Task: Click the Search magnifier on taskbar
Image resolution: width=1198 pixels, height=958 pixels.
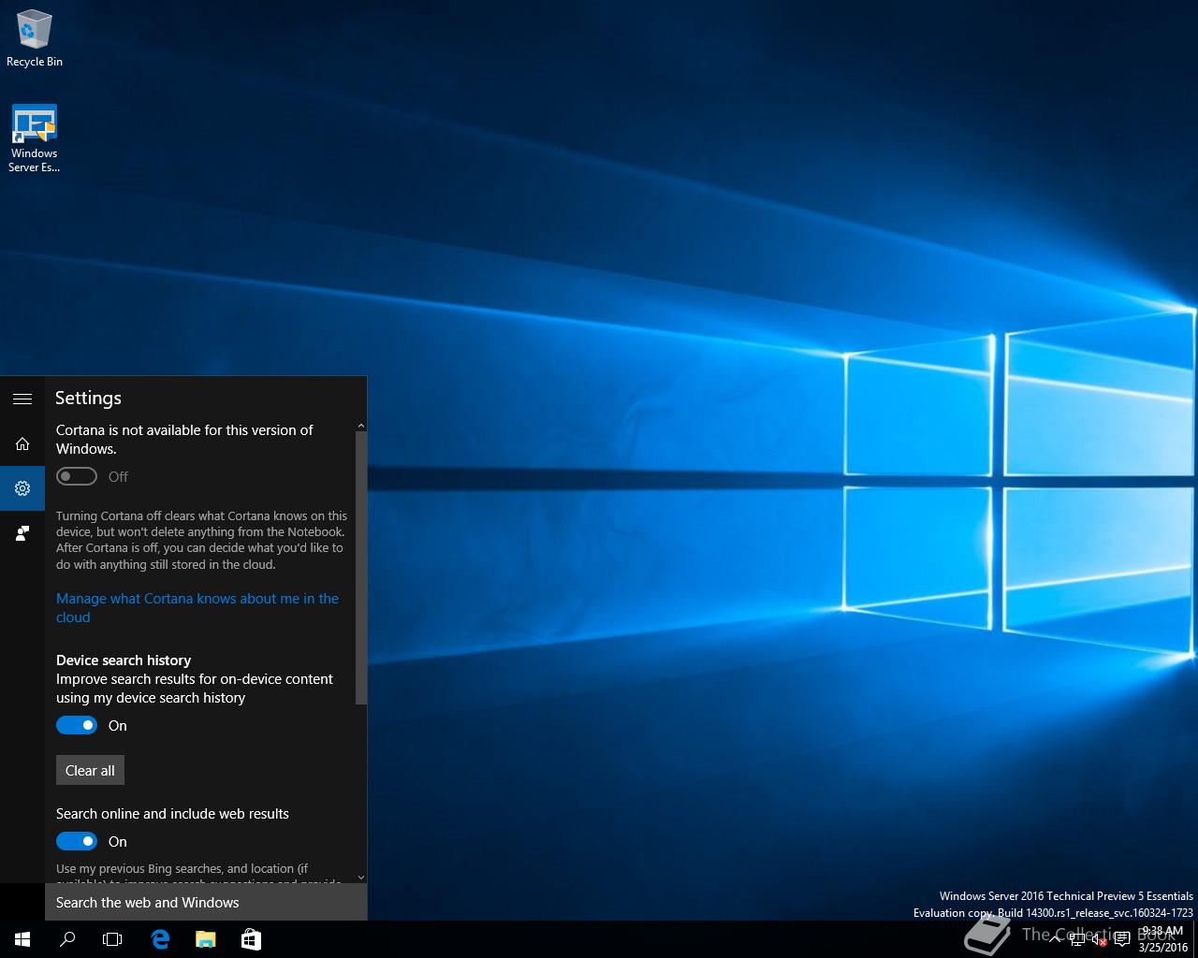Action: 67,939
